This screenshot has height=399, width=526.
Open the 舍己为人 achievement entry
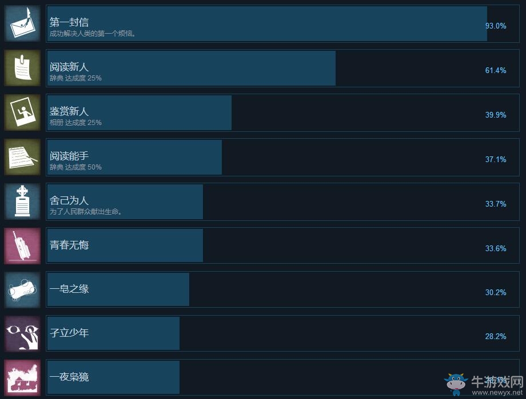[282, 201]
